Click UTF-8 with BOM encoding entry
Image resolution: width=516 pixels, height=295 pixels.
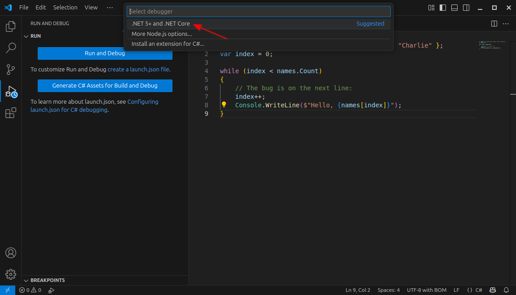427,290
